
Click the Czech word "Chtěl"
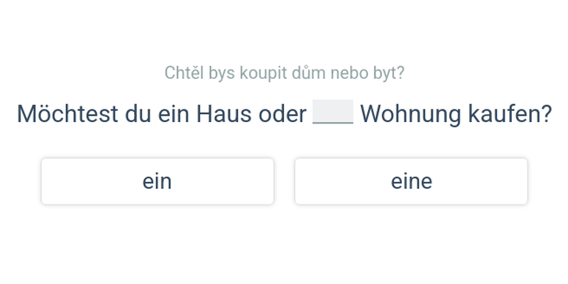(x=183, y=72)
